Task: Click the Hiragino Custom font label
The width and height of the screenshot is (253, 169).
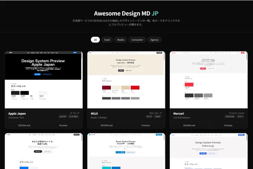Action: point(237,113)
